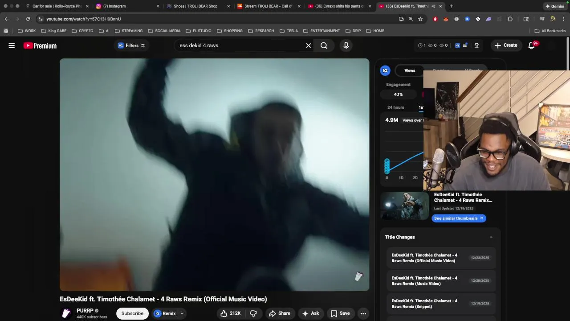Viewport: 570px width, 321px height.
Task: Open the WORK bookmarks folder
Action: click(27, 31)
